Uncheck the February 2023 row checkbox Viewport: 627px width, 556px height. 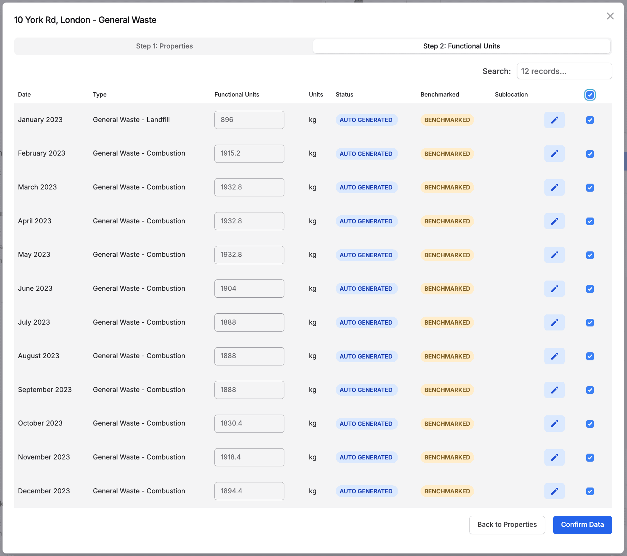[x=590, y=154]
